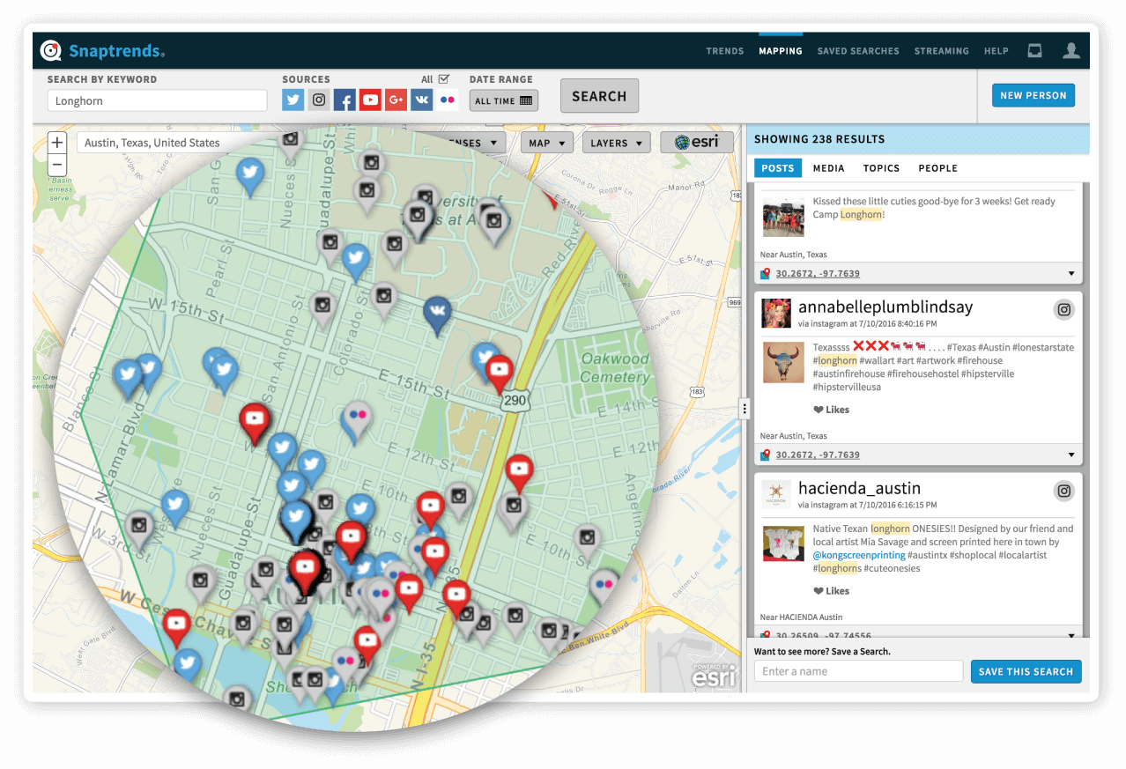This screenshot has height=769, width=1126.
Task: Expand the Camp Longhorn post location arrow
Action: click(x=1071, y=274)
